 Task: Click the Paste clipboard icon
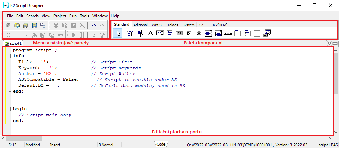tap(74, 26)
